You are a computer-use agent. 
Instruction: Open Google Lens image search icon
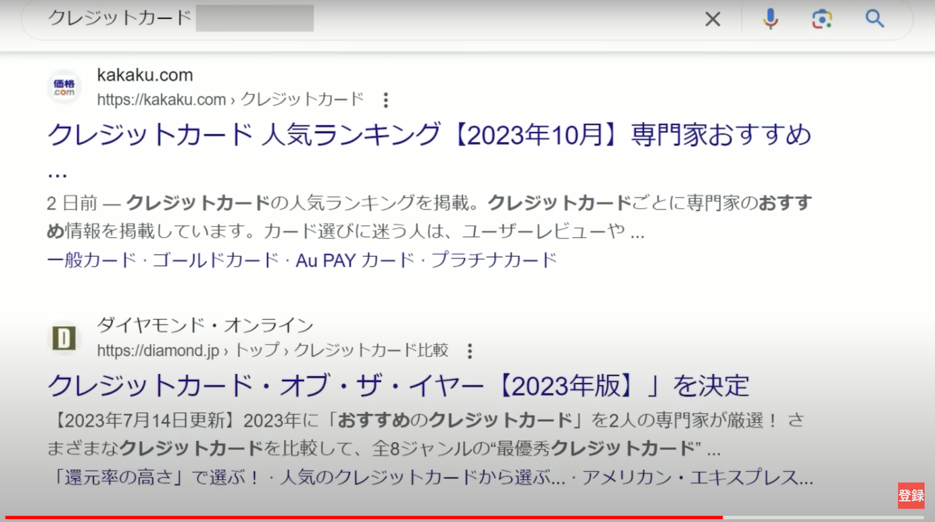point(822,19)
